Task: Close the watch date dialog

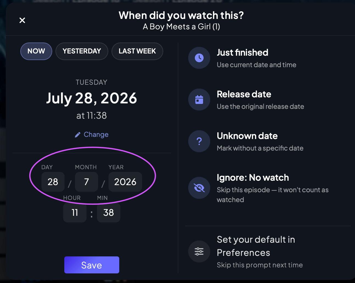Action: coord(22,20)
